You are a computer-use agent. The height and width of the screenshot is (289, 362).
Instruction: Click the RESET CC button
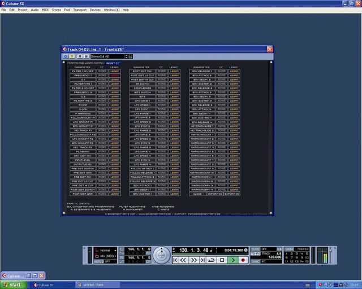(113, 63)
